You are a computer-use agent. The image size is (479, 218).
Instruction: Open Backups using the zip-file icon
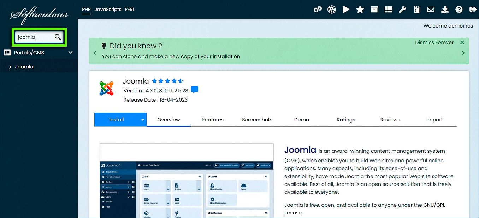[x=416, y=9]
